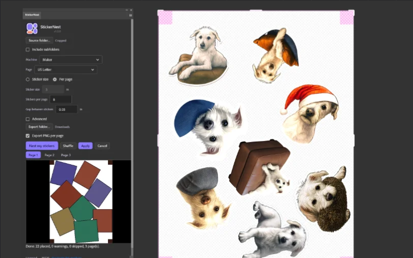Click the Cropped source folder label

click(61, 40)
